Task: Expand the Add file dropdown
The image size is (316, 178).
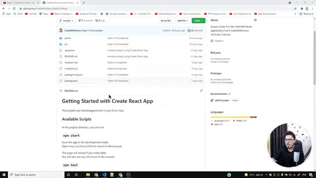Action: click(182, 21)
